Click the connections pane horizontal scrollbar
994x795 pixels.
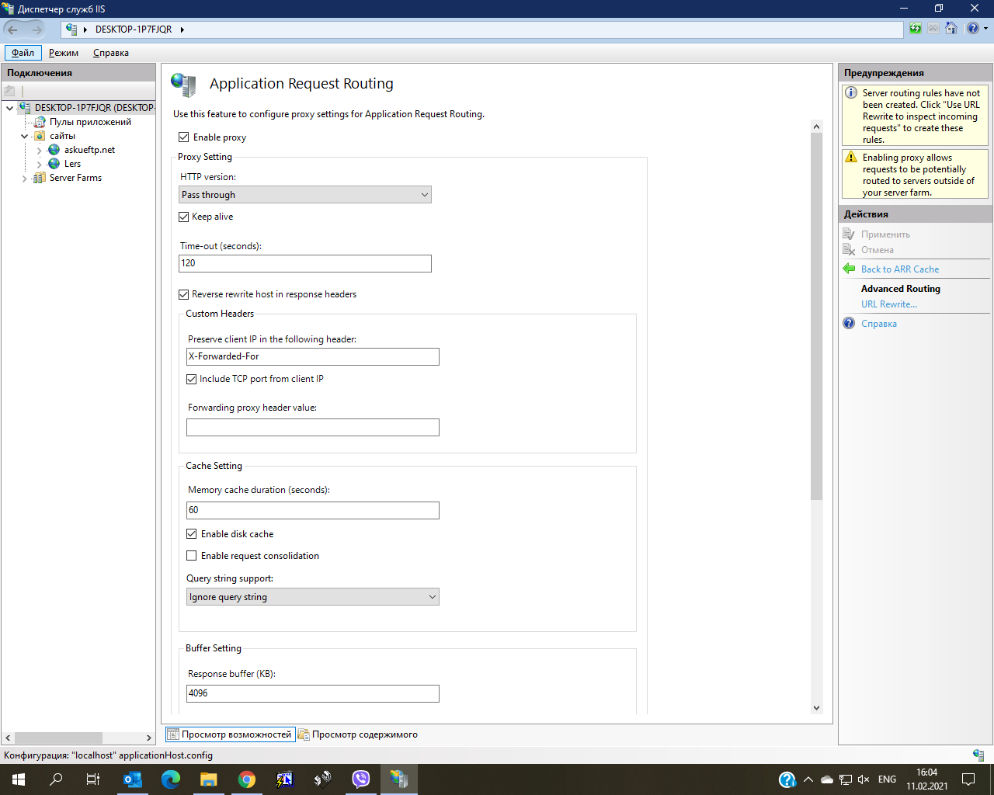[58, 738]
